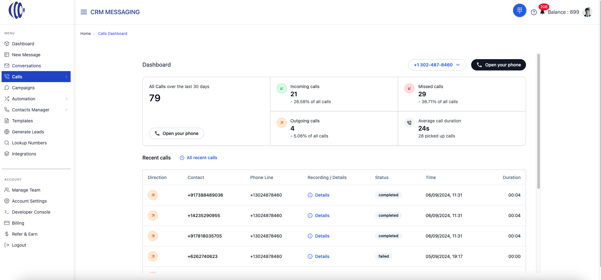Viewport: 601px width, 280px height.
Task: Click the Developer Console terminal icon
Action: tap(7, 212)
